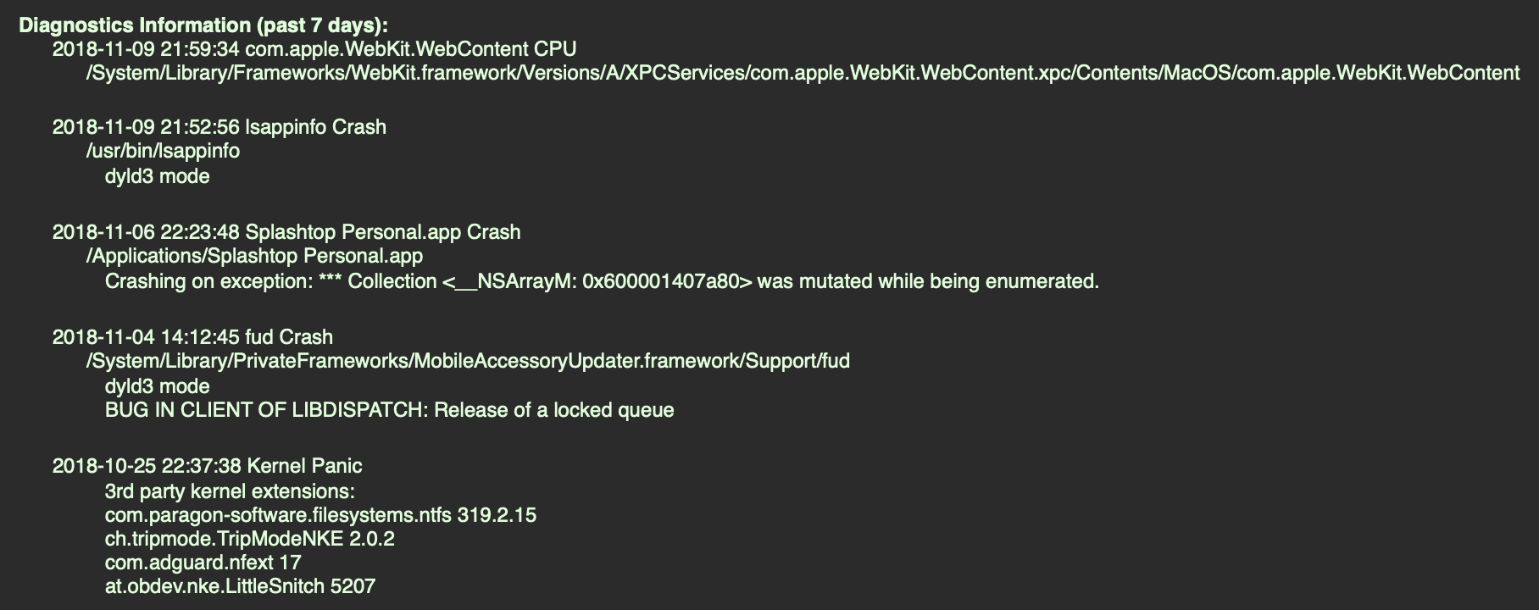Click dyld3 mode under the fud path

coord(157,386)
